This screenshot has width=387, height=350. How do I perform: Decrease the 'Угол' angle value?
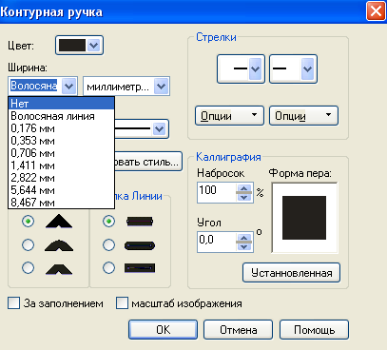(244, 246)
